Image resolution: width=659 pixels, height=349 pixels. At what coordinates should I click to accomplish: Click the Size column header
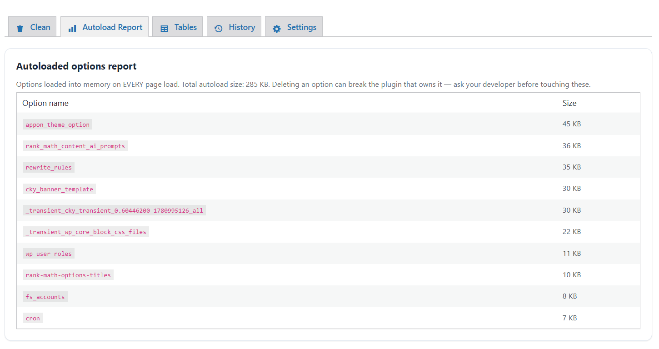[x=569, y=103]
